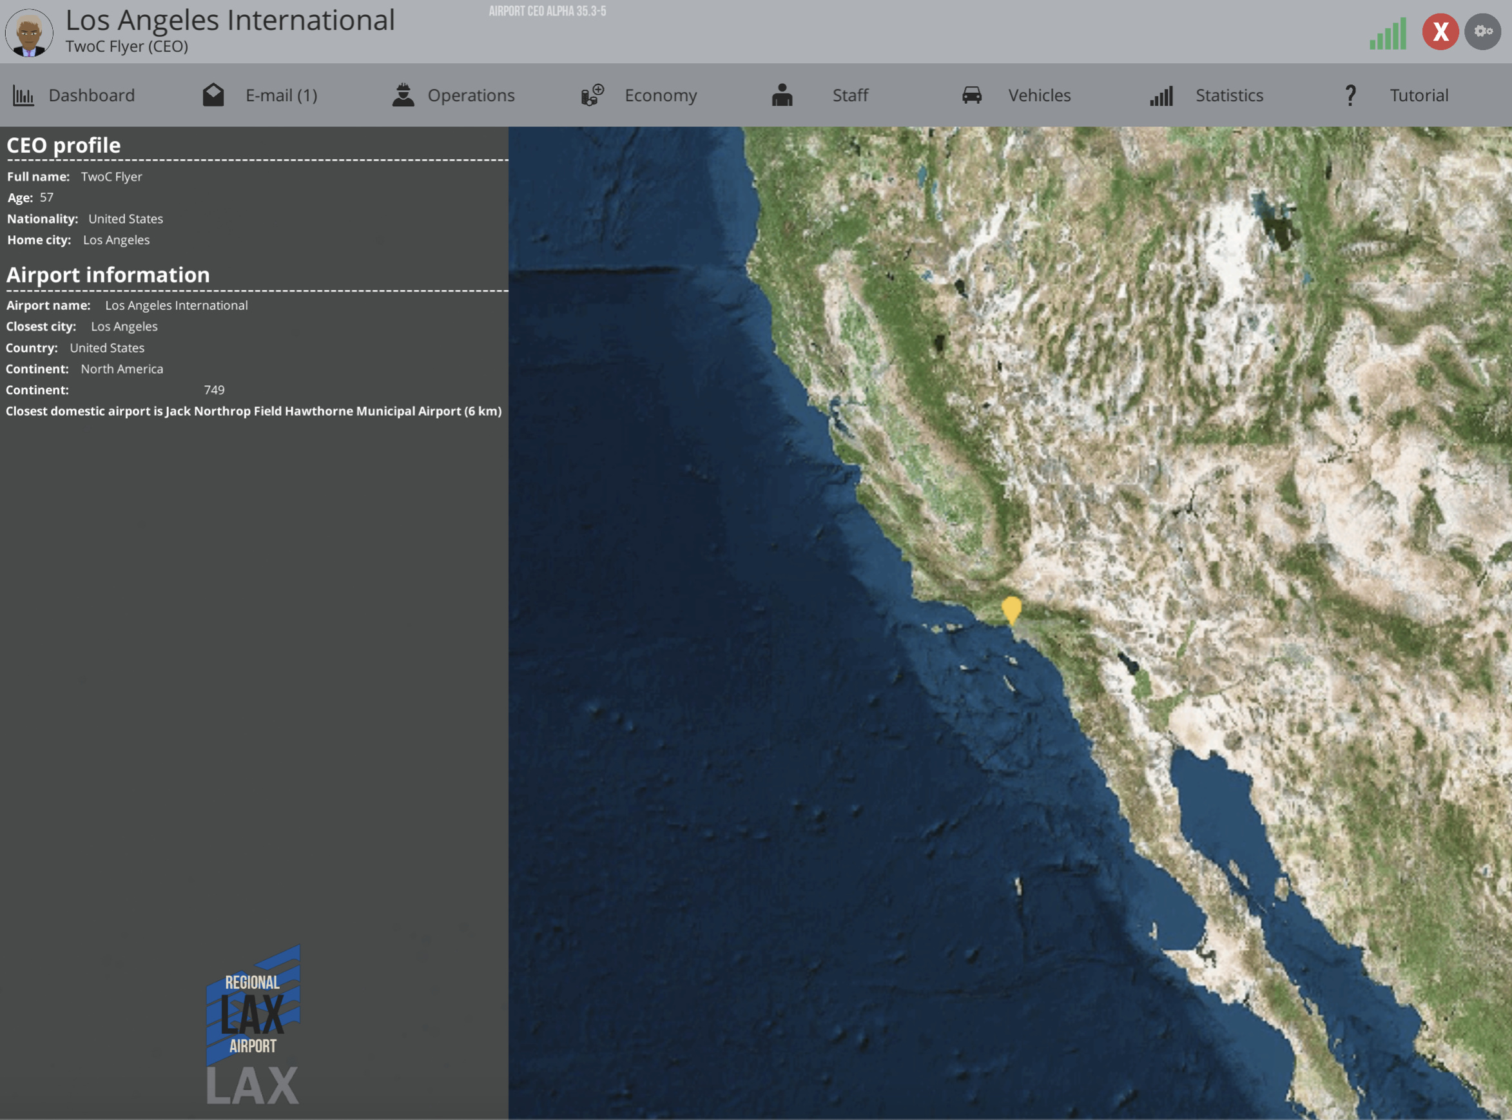Click the Los Angeles International title
Screen dimensions: 1512x1120
[230, 21]
